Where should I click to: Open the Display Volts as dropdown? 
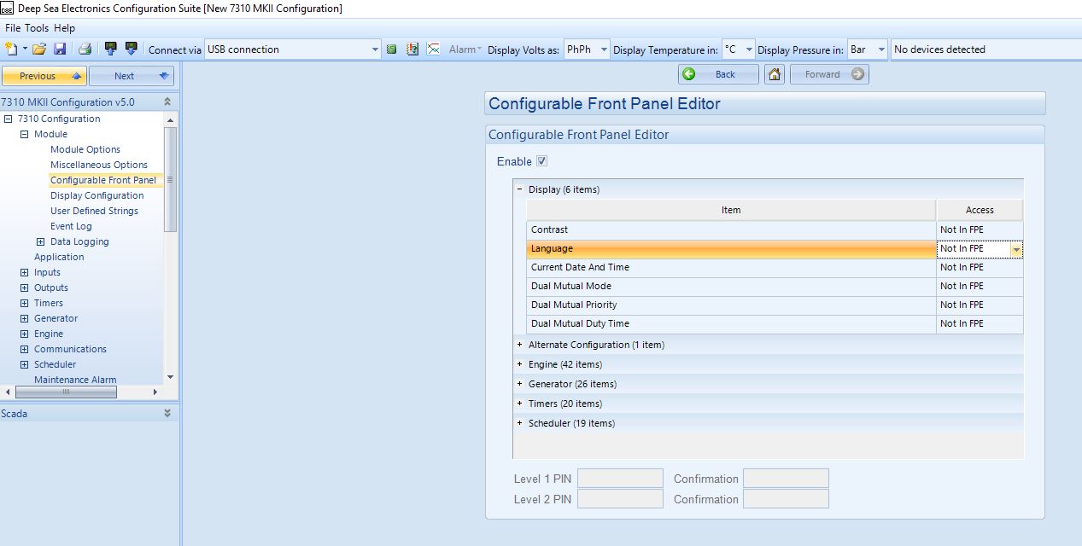click(x=604, y=49)
